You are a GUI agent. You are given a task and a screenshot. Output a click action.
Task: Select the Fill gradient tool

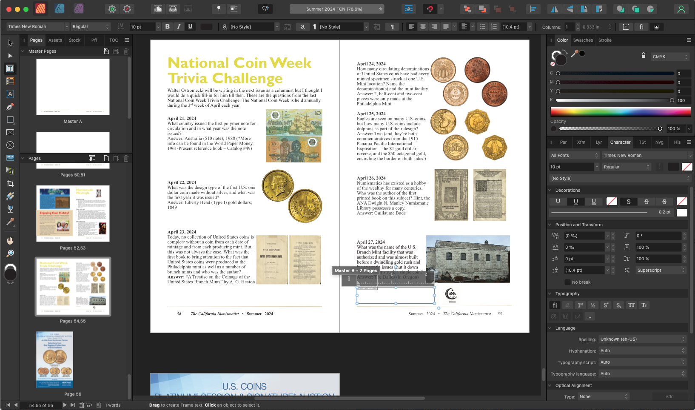click(x=10, y=196)
